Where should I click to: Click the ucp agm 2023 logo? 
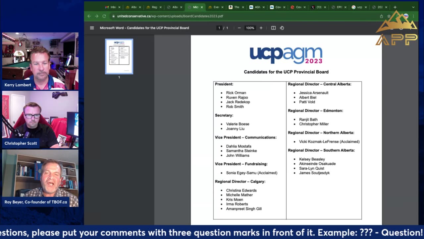(286, 55)
